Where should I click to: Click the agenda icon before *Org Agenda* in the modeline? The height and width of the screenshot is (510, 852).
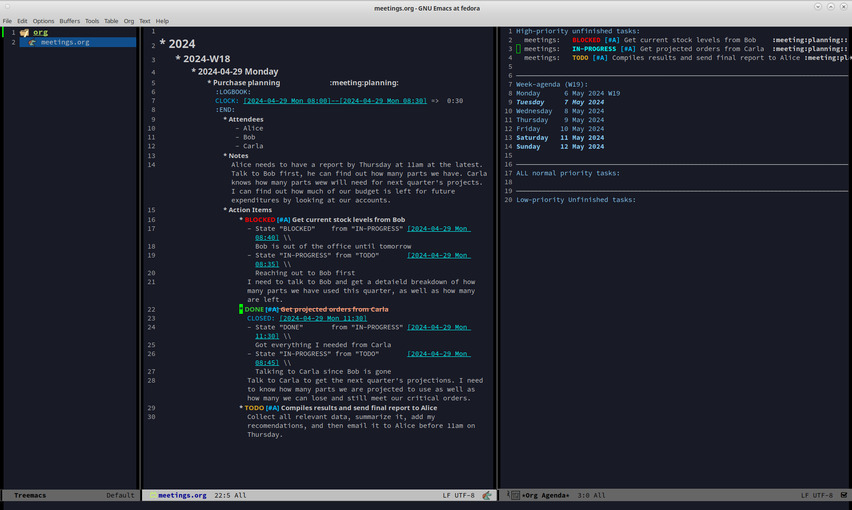click(515, 495)
